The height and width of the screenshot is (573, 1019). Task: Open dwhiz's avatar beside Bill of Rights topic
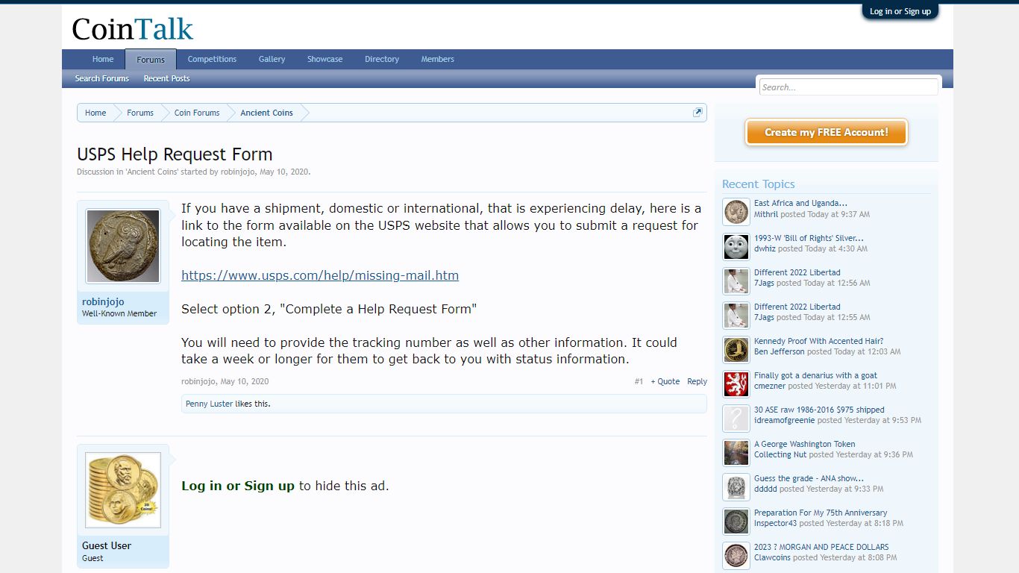pos(736,246)
